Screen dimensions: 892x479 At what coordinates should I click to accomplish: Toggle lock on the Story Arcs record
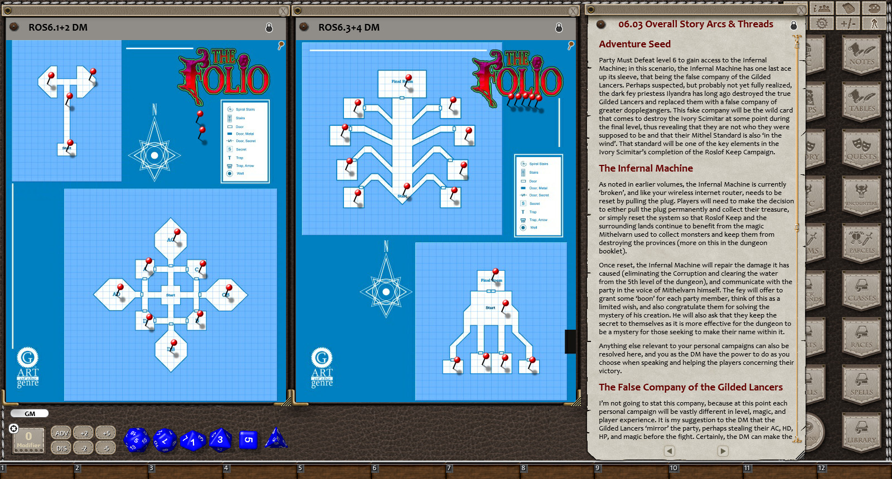(x=793, y=25)
